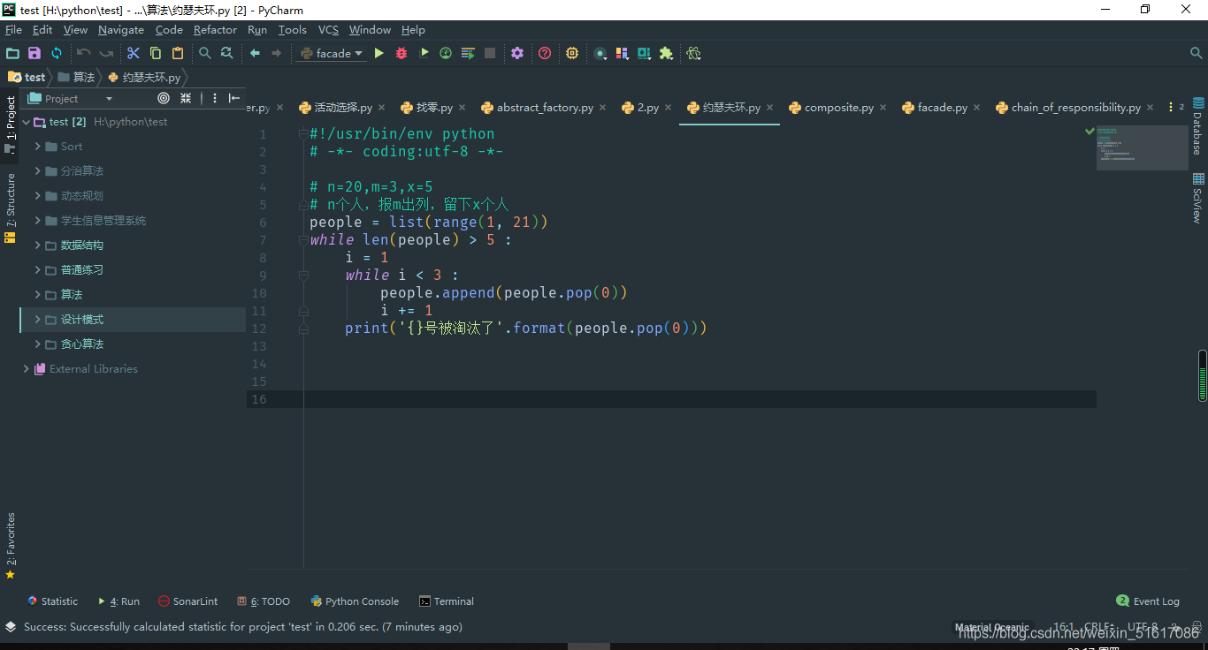The height and width of the screenshot is (650, 1208).
Task: Navigate back with the left arrow icon
Action: pos(255,53)
